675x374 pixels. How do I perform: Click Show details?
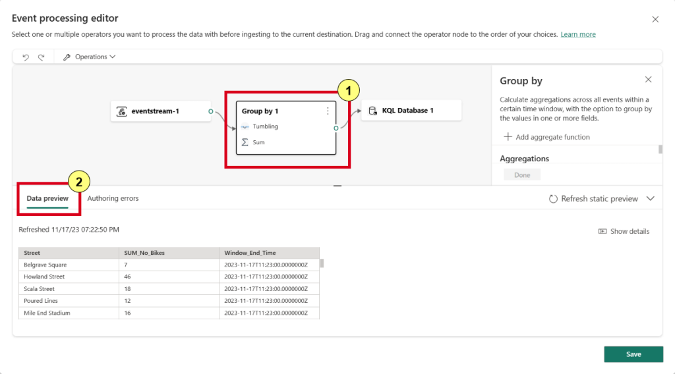click(x=624, y=231)
